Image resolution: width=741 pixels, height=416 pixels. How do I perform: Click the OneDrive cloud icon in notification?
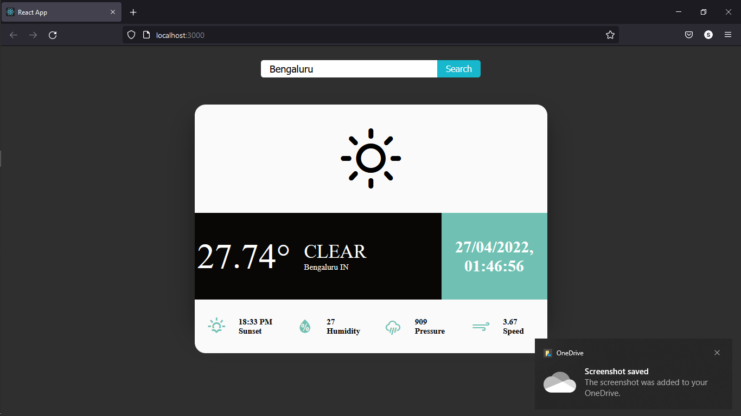560,382
